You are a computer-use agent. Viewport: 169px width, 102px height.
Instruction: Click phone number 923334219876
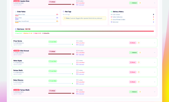(x=19, y=92)
